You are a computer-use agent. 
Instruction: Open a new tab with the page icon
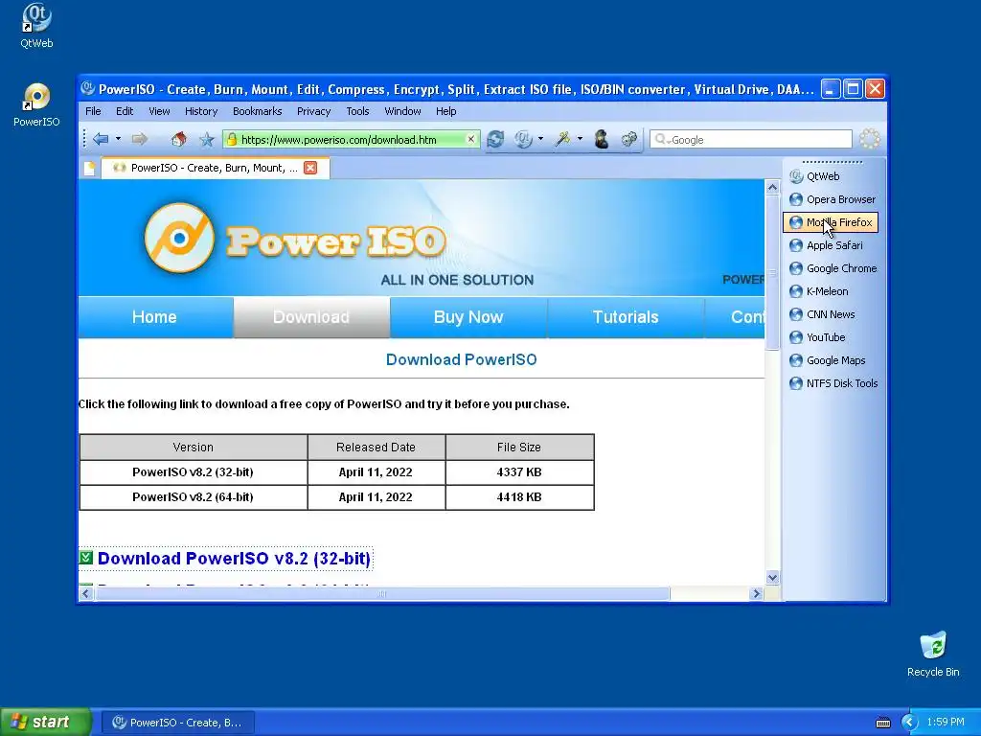coord(89,169)
